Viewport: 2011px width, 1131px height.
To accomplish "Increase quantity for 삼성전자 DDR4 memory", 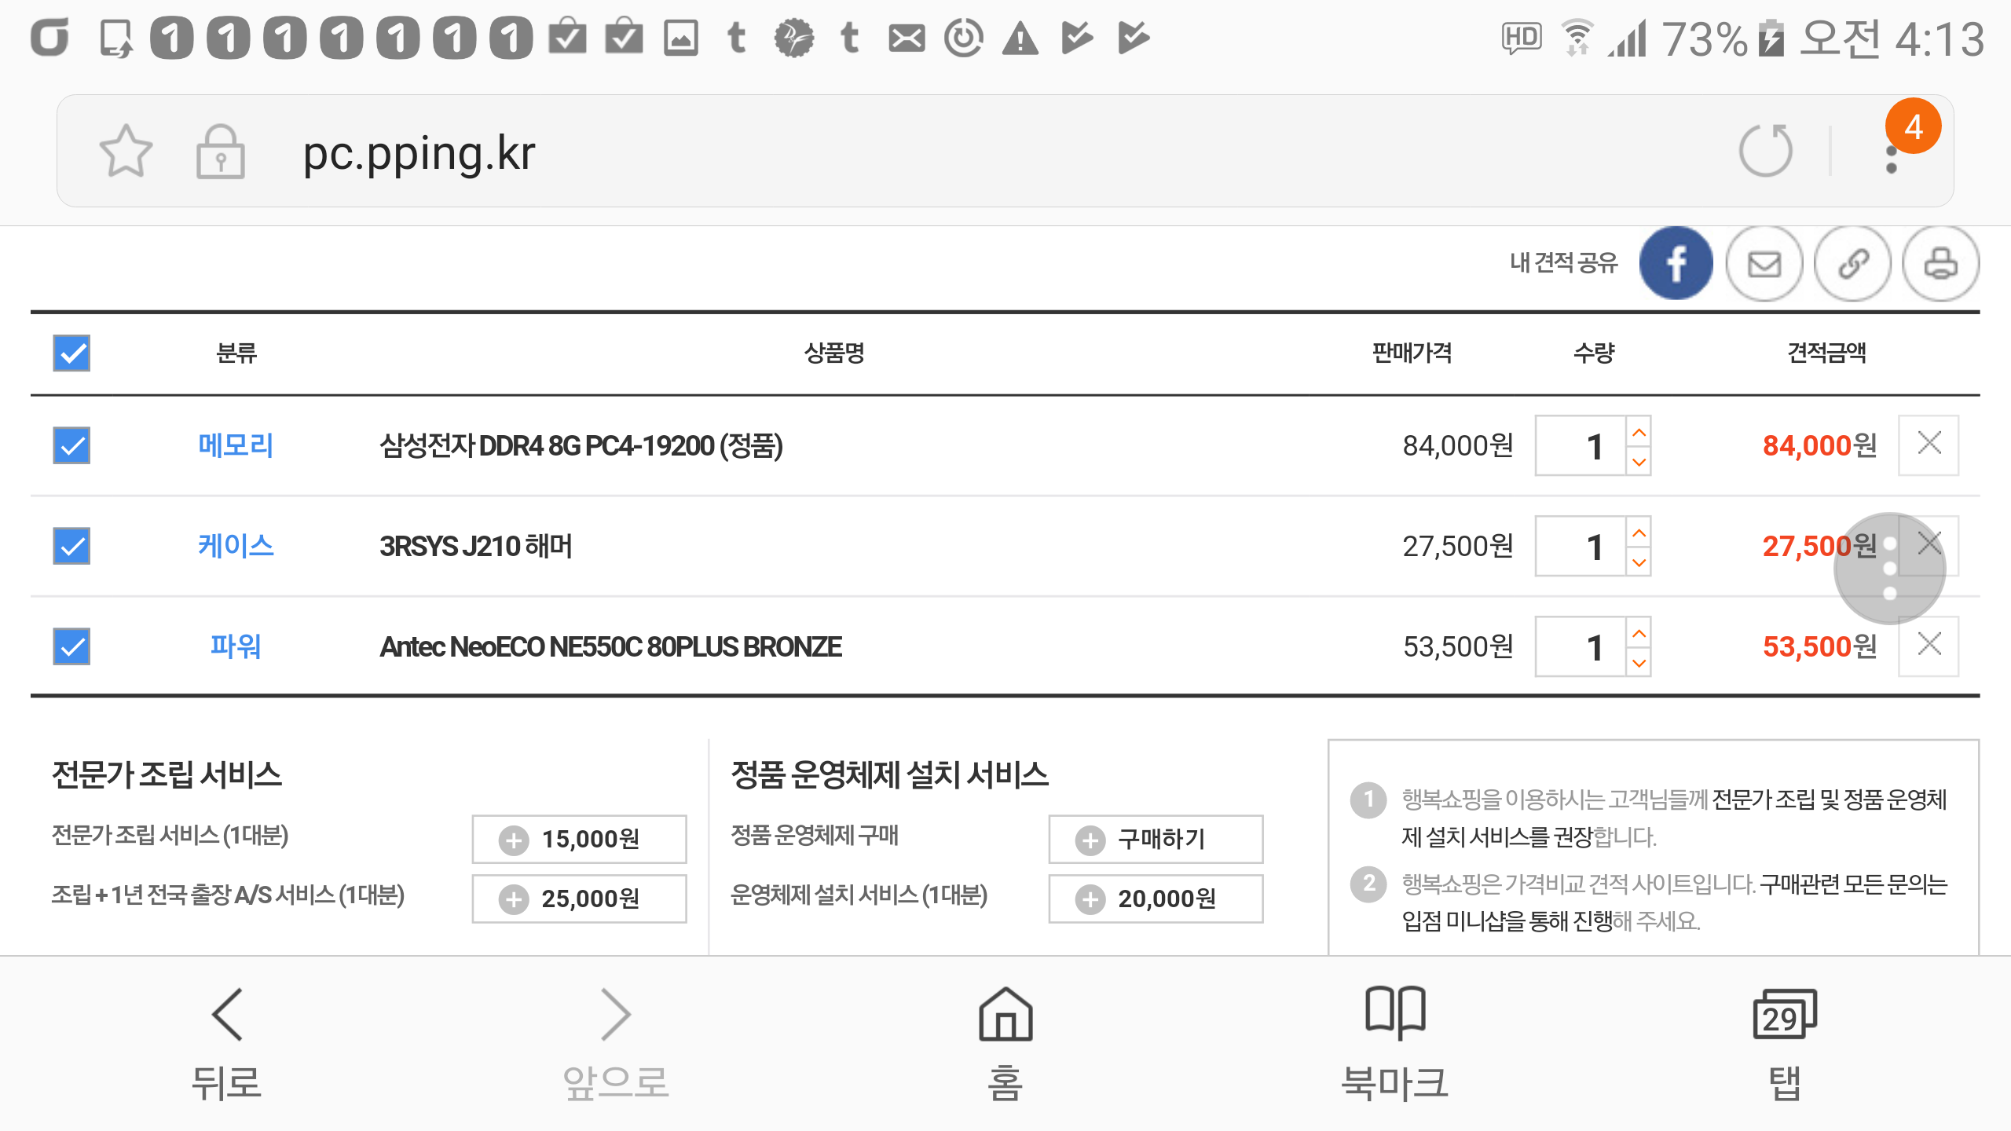I will tap(1639, 431).
